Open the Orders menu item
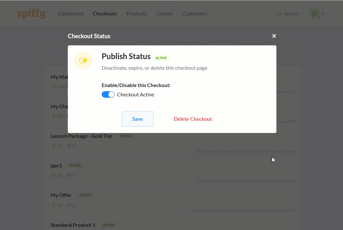 [164, 13]
